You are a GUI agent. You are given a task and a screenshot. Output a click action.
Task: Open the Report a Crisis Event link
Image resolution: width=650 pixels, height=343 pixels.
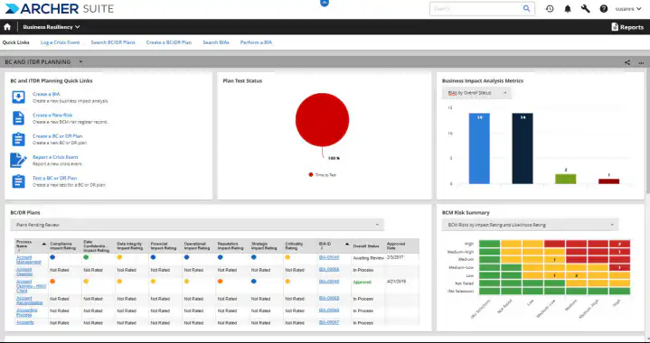[55, 157]
